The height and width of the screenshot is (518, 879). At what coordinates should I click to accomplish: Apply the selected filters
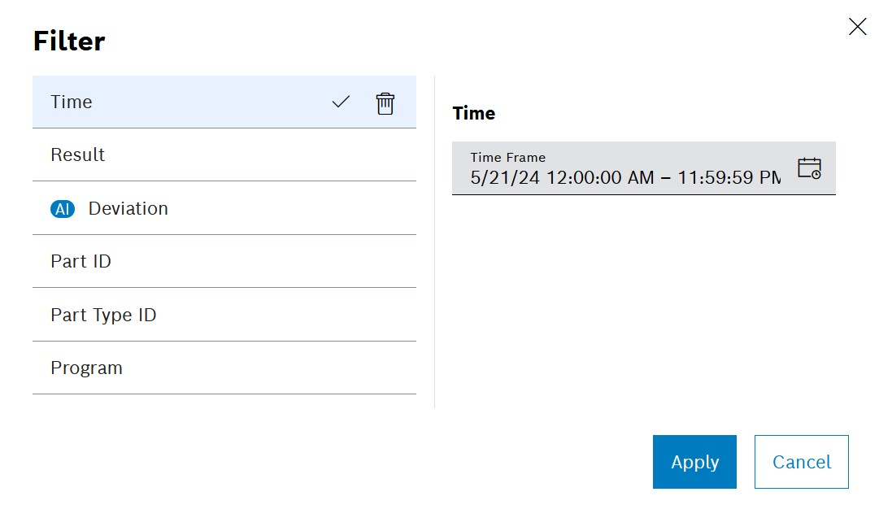694,462
